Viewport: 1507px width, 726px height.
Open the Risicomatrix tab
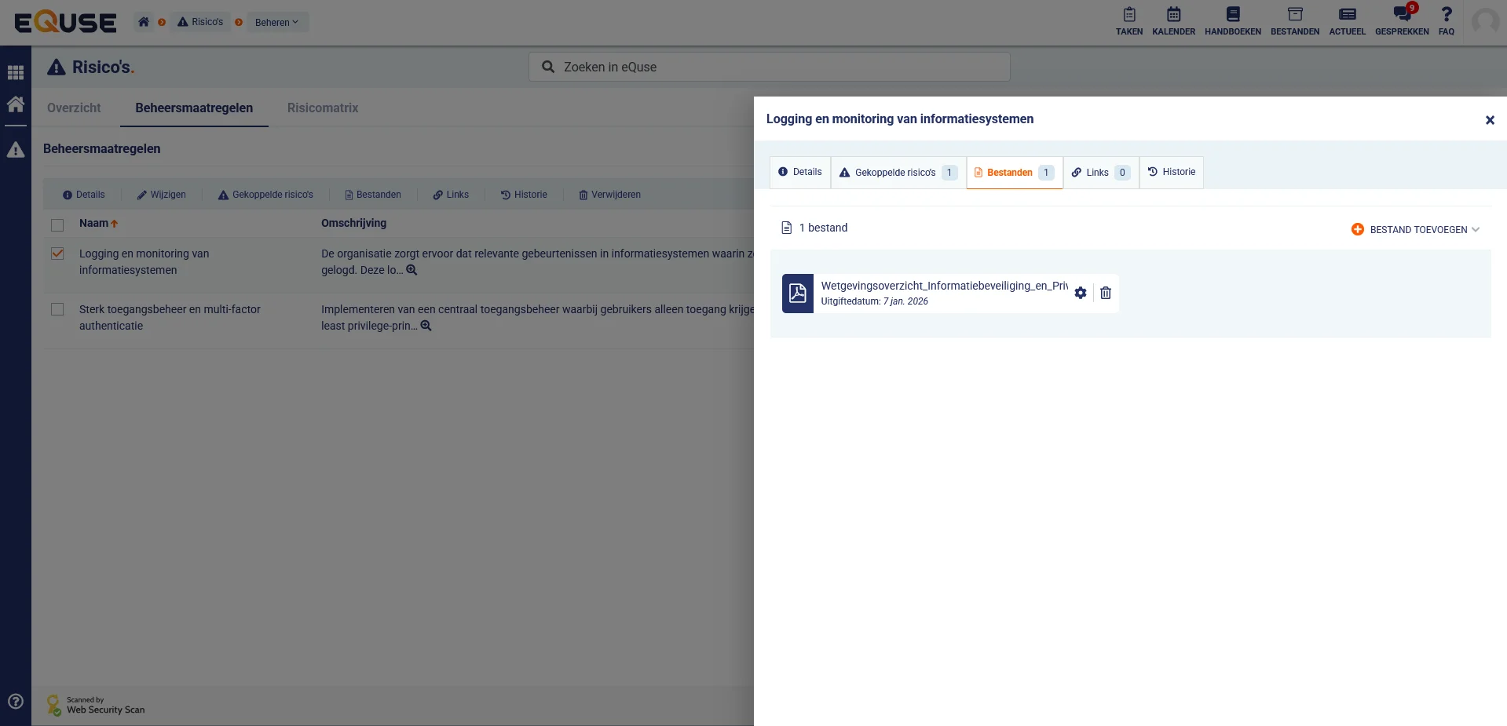click(322, 108)
